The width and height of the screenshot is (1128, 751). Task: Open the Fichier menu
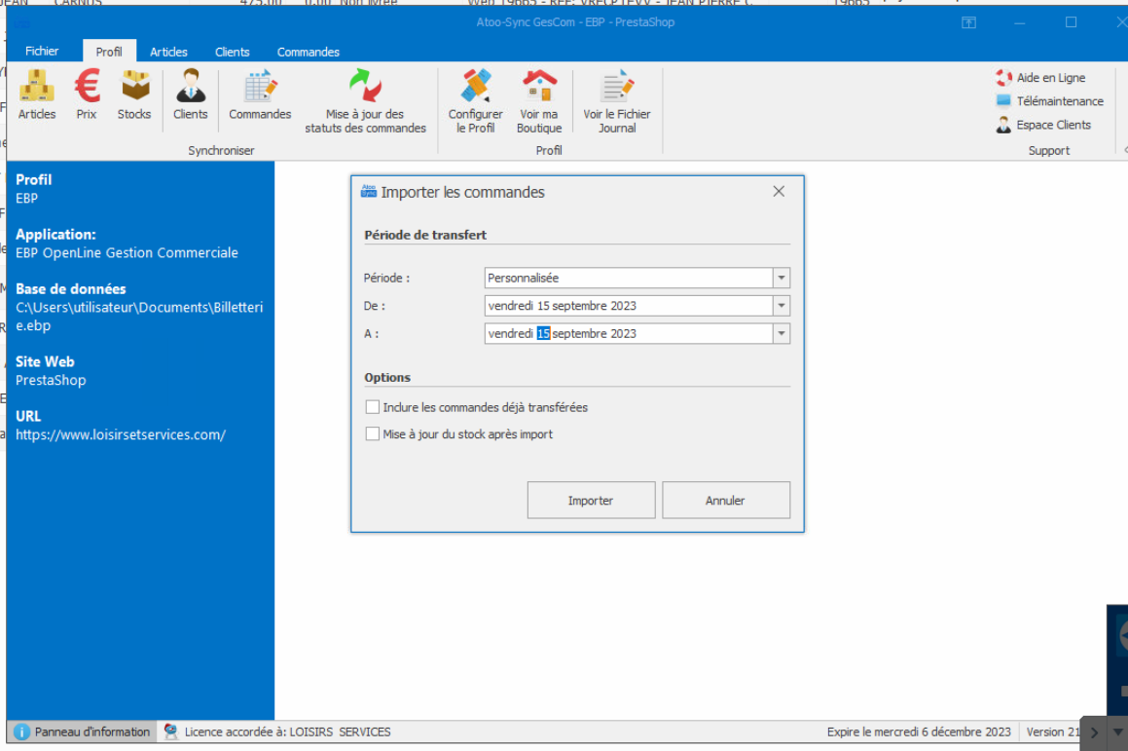click(42, 51)
